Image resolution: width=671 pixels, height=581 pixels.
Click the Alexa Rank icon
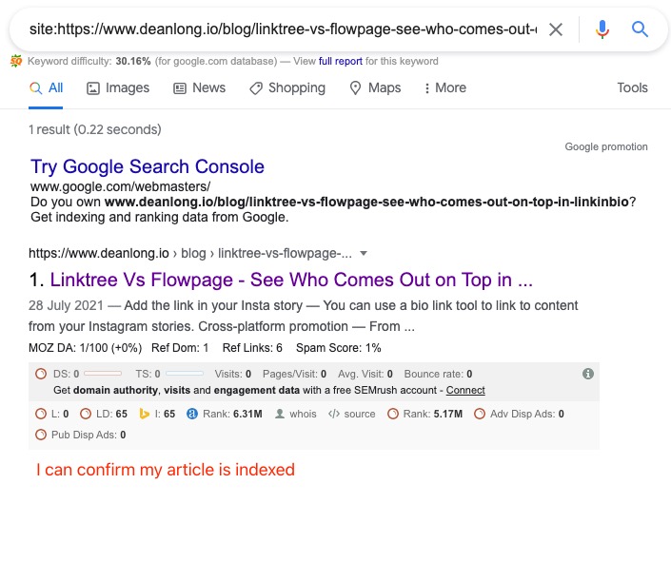pos(192,414)
